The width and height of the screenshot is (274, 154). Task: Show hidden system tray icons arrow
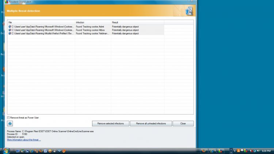[235, 151]
